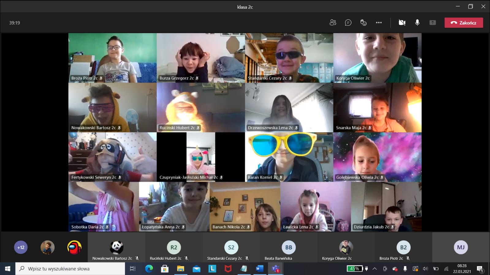This screenshot has width=490, height=275.
Task: Click the Koryga Oliwier 2c strip avatar
Action: tap(346, 247)
